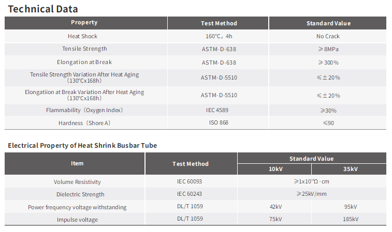Click the No Crack value cell
This screenshot has width=392, height=232.
click(x=328, y=36)
